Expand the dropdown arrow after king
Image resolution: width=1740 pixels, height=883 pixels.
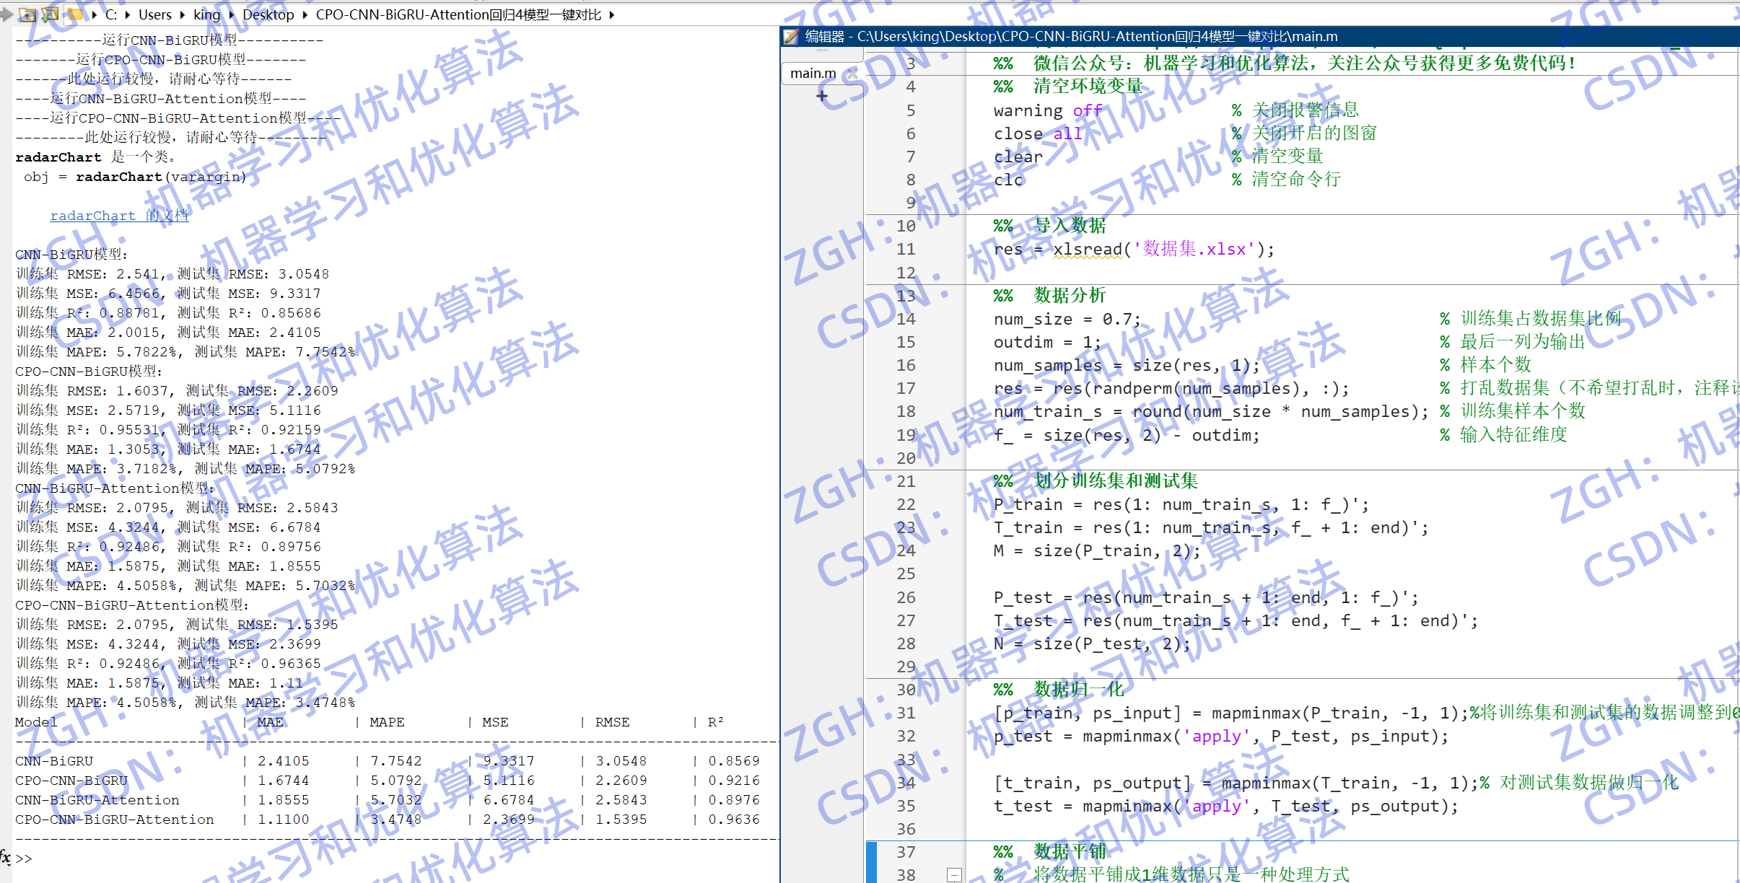(231, 14)
